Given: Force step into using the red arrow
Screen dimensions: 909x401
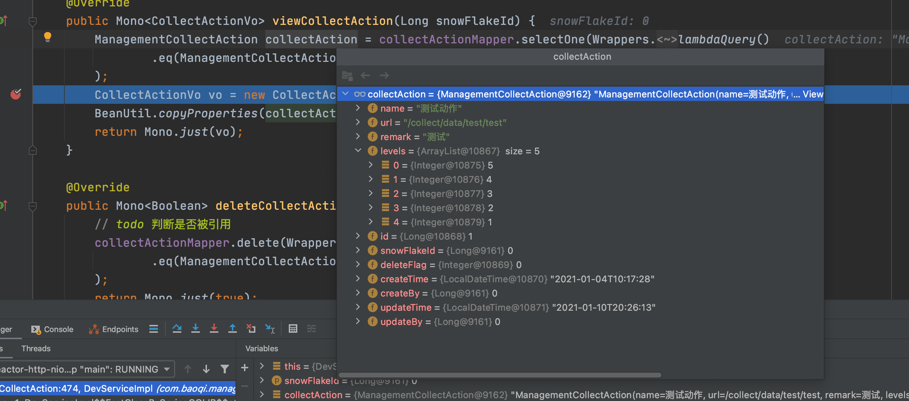Looking at the screenshot, I should click(214, 329).
